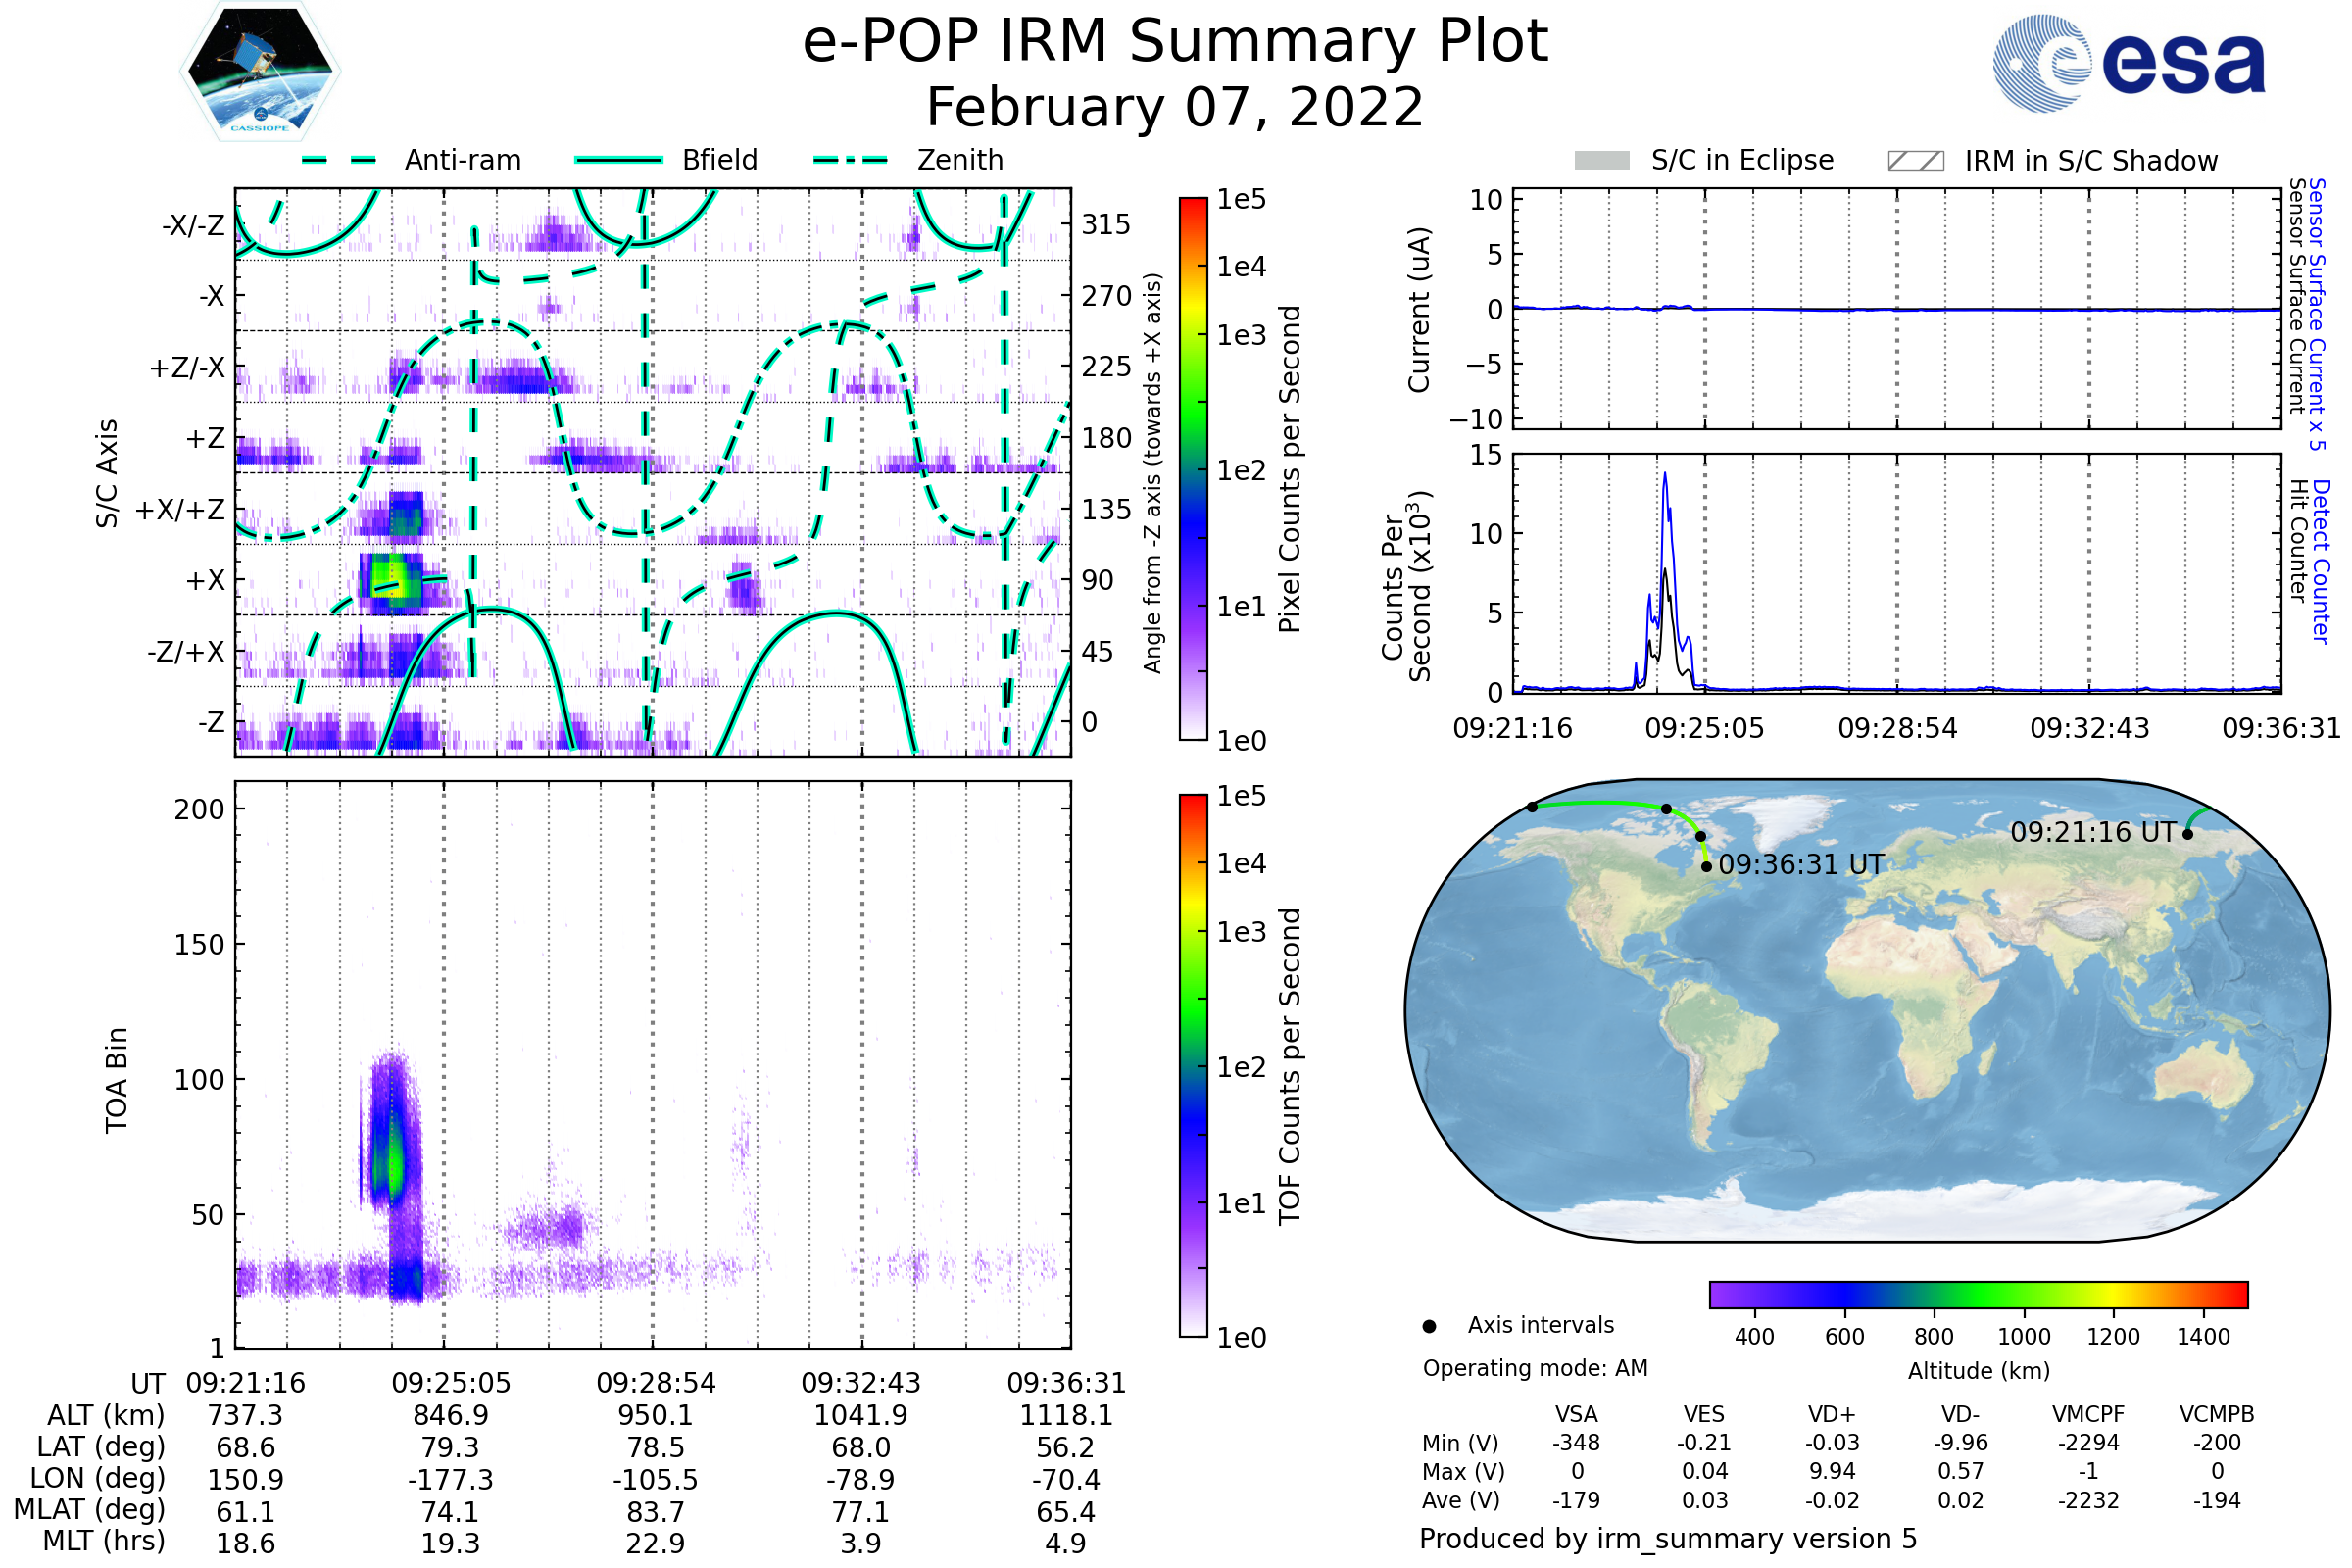Click the Zenith dash-dot legend marker

(851, 160)
